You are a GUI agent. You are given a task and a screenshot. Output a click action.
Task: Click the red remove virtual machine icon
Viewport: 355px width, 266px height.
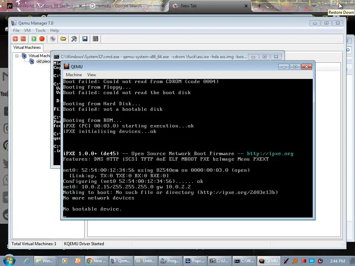(23, 39)
